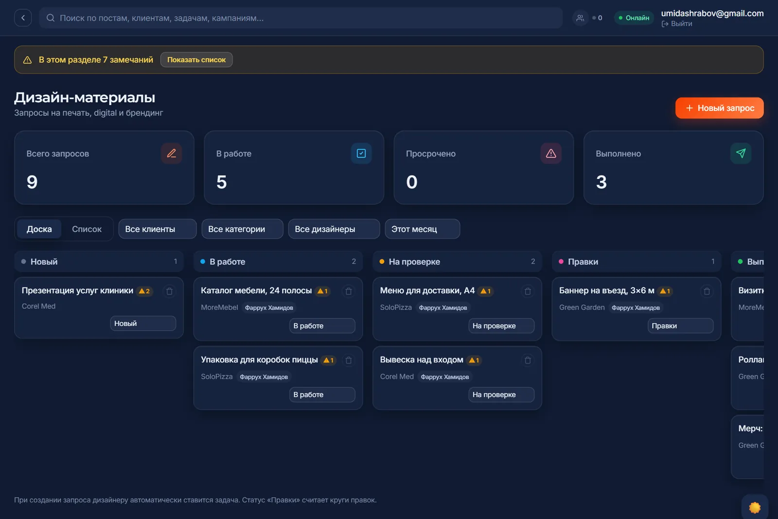Switch to the Список view tab
778x519 pixels.
coord(87,229)
